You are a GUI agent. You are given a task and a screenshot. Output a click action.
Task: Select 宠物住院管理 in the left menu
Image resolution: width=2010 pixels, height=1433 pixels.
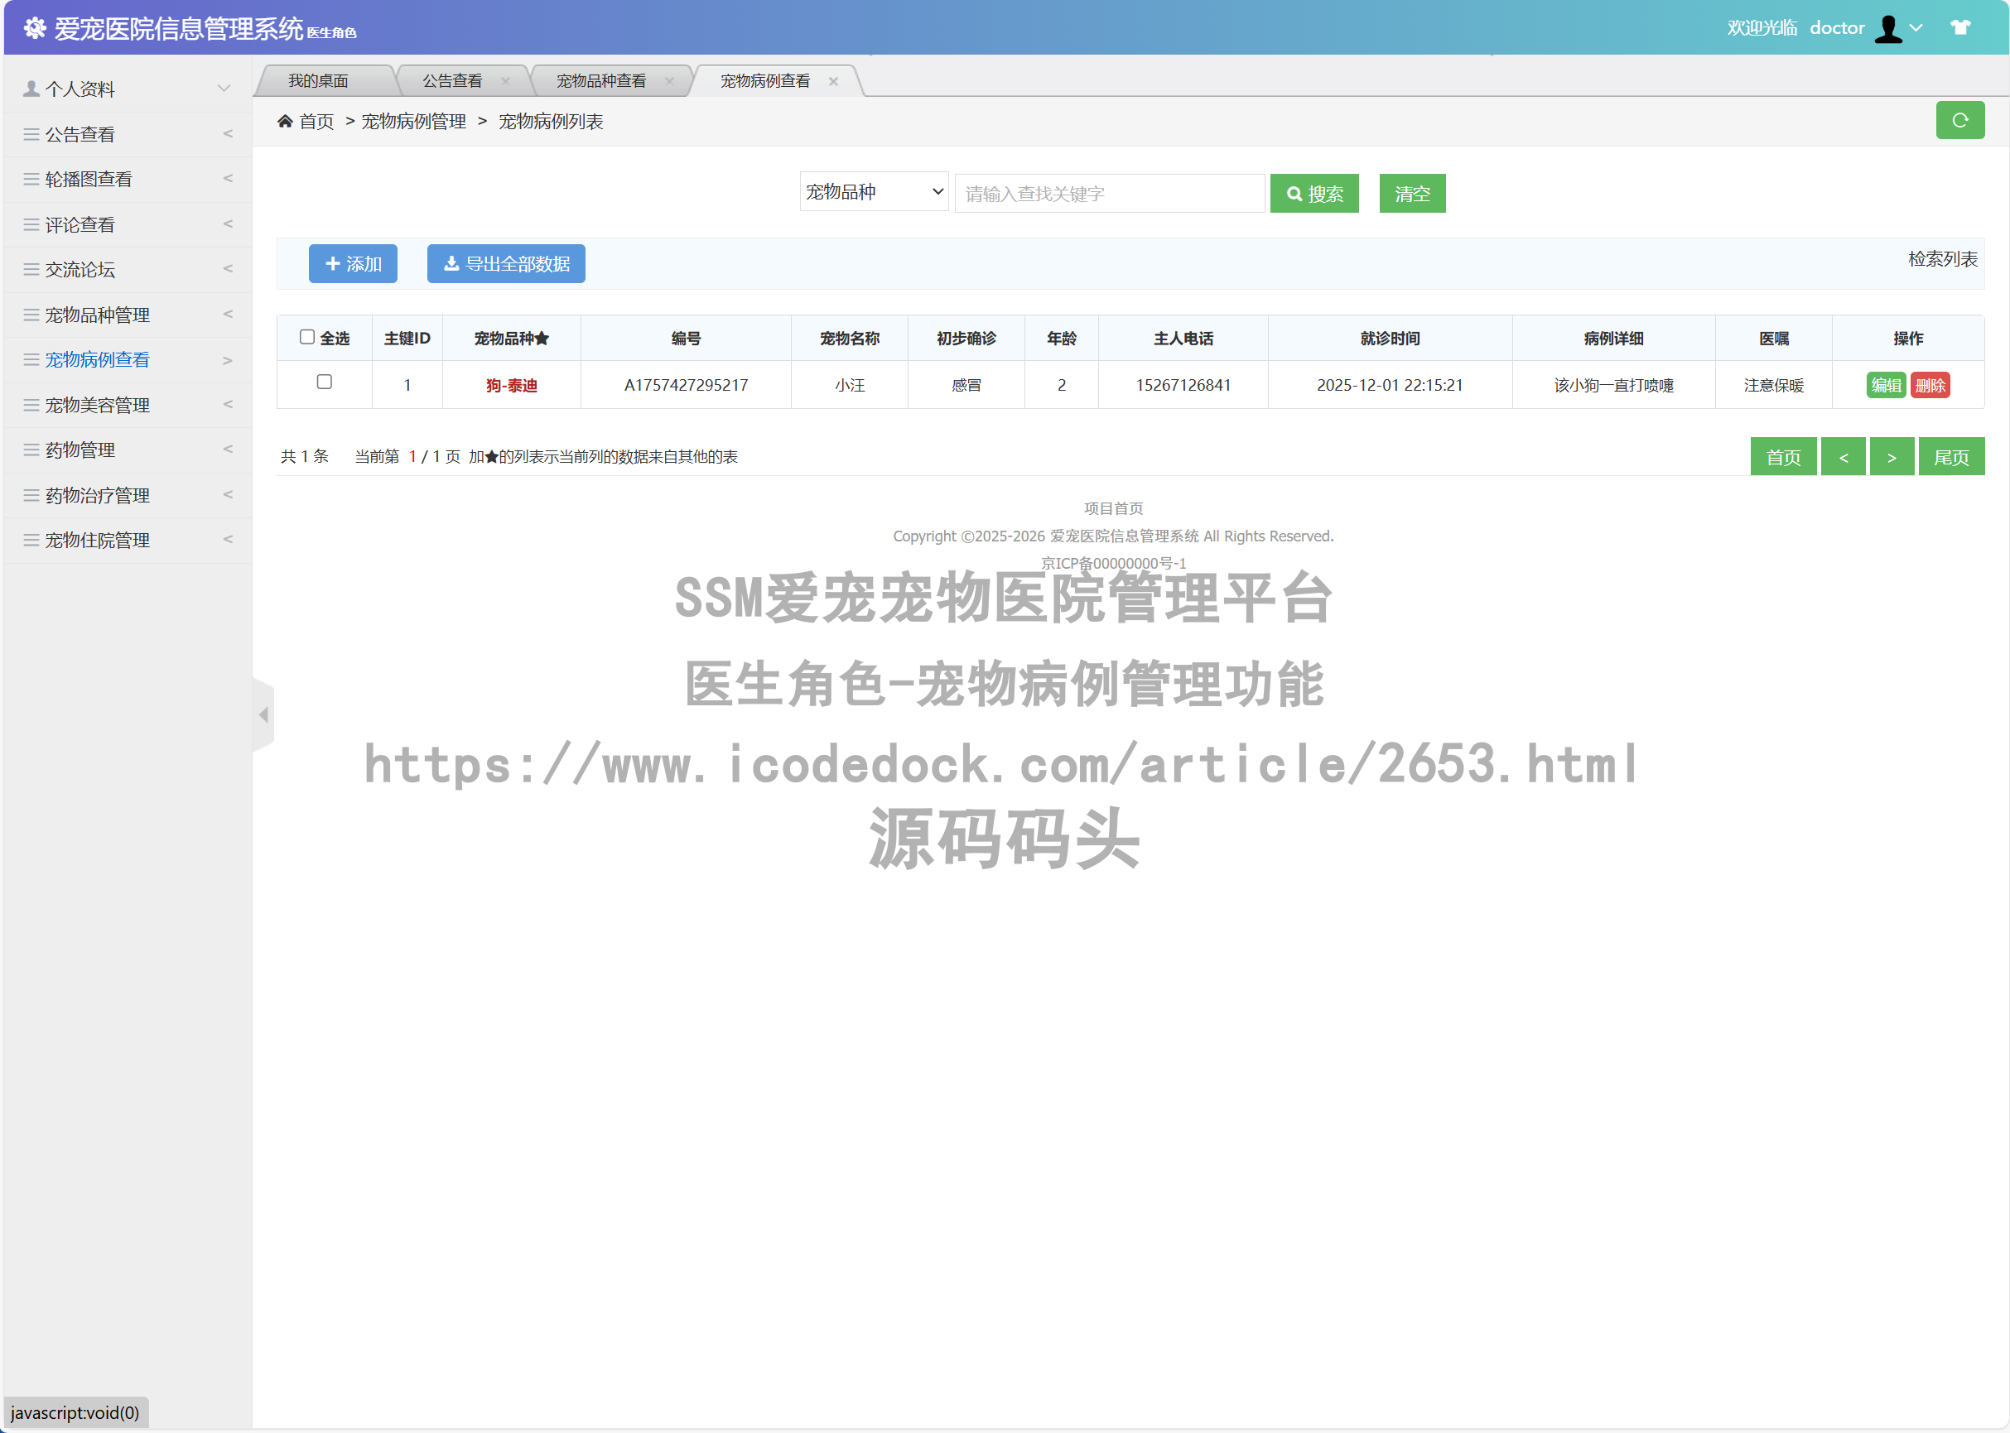point(97,539)
